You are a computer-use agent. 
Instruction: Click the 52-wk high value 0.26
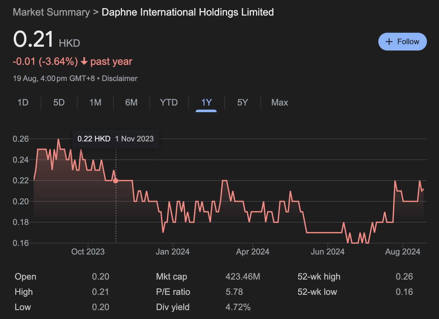point(404,277)
